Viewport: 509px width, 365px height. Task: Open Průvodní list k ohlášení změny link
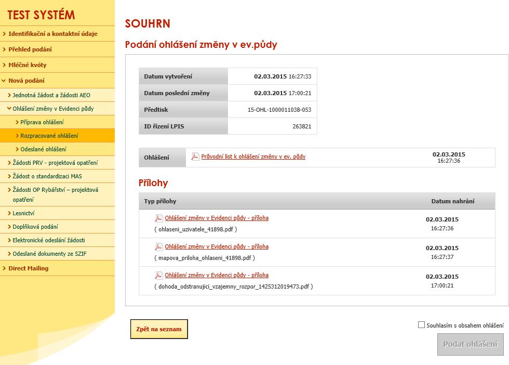(253, 157)
